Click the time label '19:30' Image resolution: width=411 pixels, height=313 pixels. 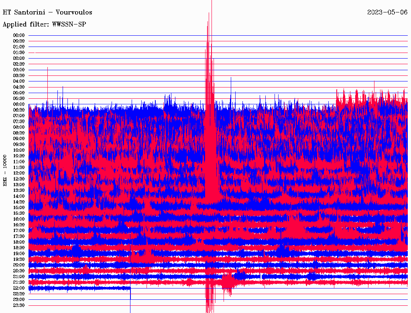(x=19, y=260)
